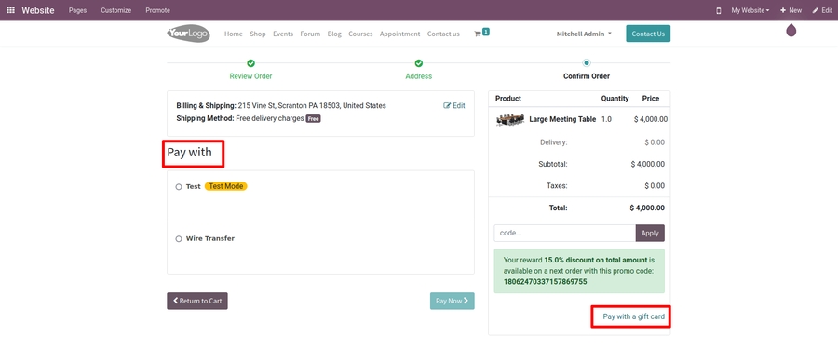838x363 pixels.
Task: Open the apps grid menu icon
Action: (x=10, y=10)
